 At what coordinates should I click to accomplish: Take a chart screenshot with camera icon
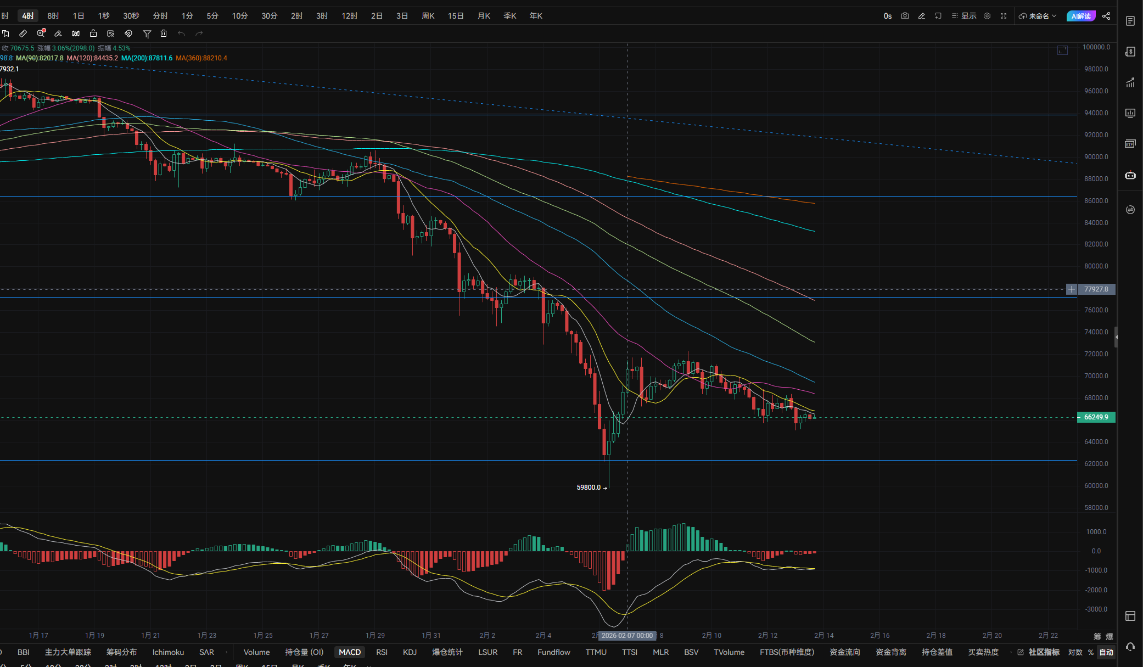pyautogui.click(x=905, y=16)
